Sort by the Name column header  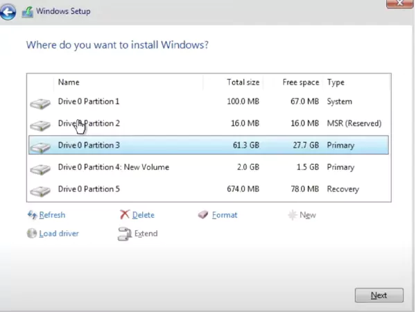click(69, 83)
